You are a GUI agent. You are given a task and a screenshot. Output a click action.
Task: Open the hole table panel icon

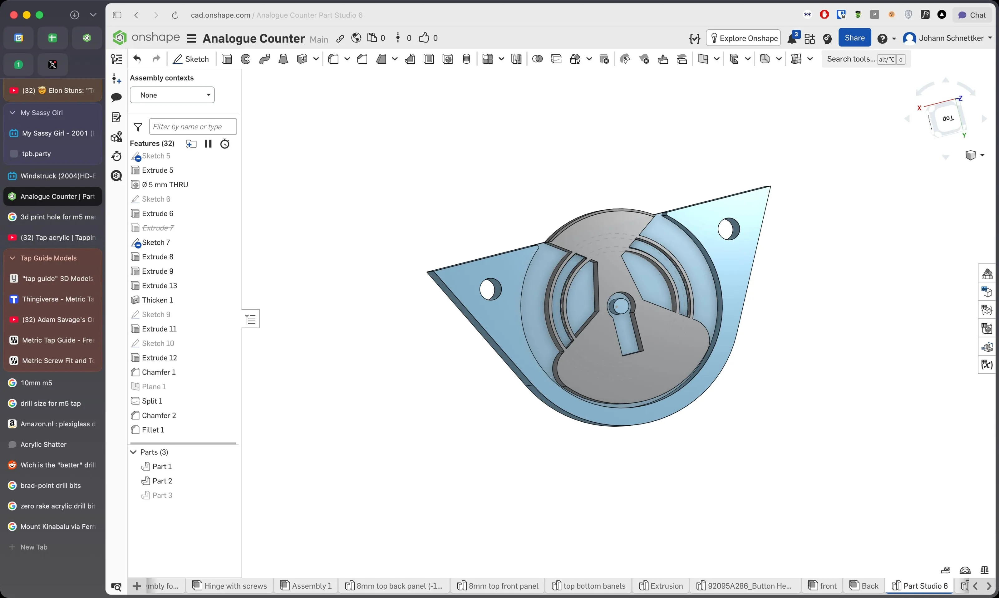pyautogui.click(x=987, y=328)
